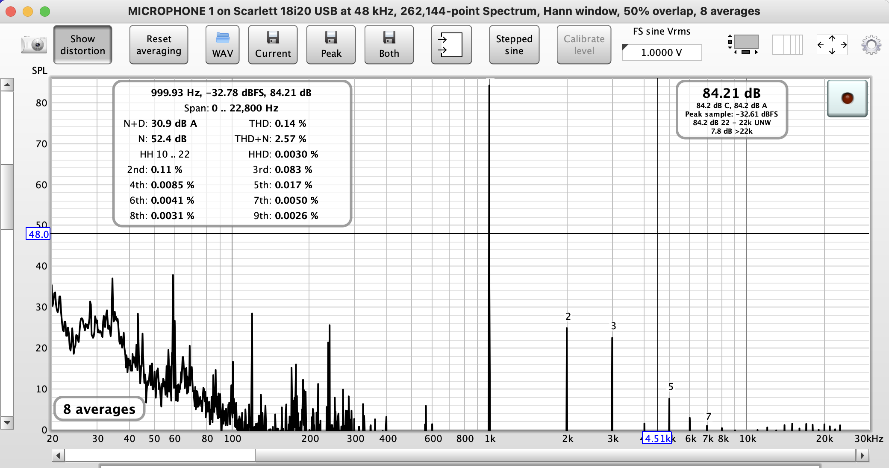The width and height of the screenshot is (889, 468).
Task: Open the graph limits arrows icon
Action: tap(832, 45)
